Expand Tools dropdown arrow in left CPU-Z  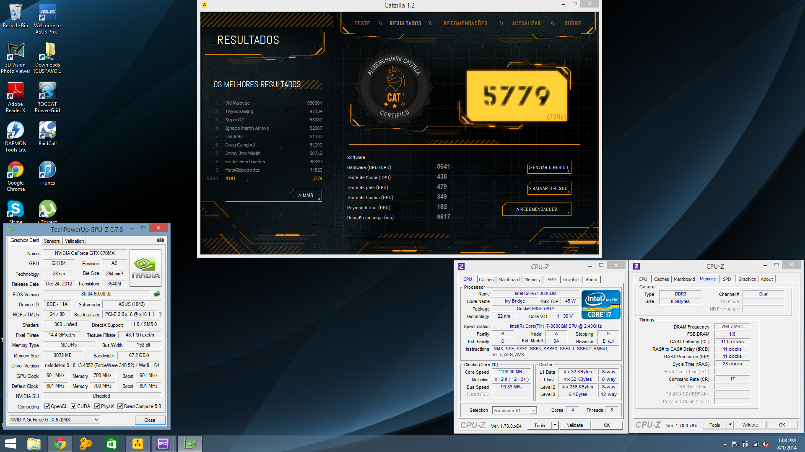point(555,425)
